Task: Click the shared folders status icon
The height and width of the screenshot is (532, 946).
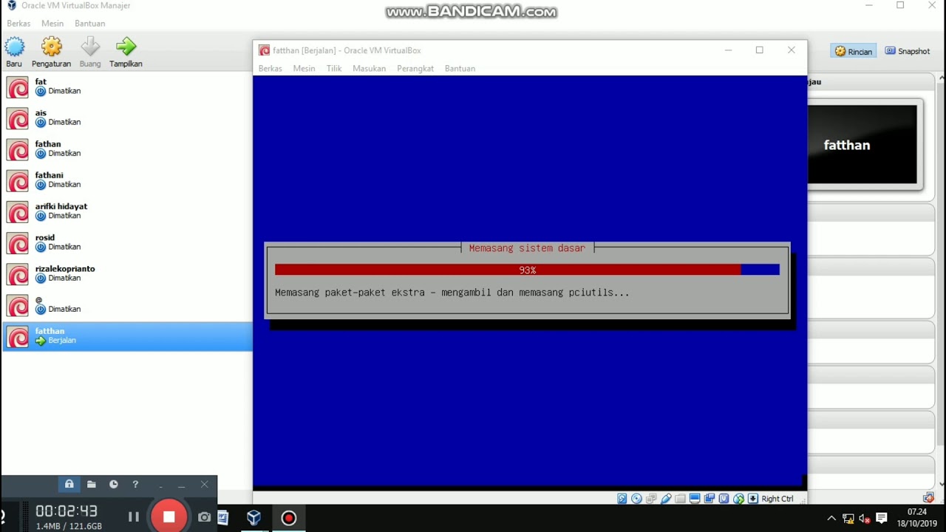Action: [680, 499]
